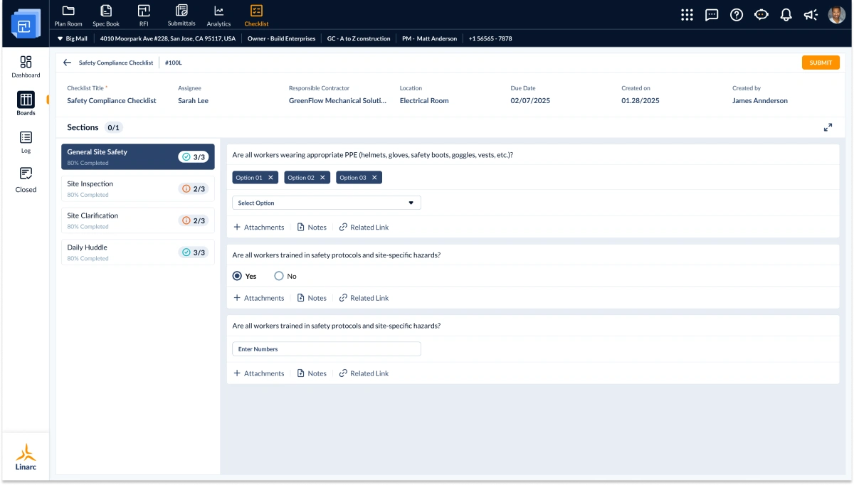Click the #100L checklist number
This screenshot has width=854, height=485.
point(174,63)
